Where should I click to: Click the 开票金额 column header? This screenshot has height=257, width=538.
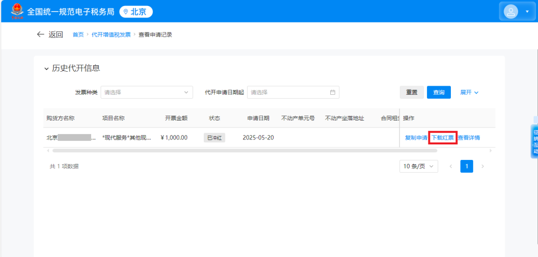(x=176, y=118)
